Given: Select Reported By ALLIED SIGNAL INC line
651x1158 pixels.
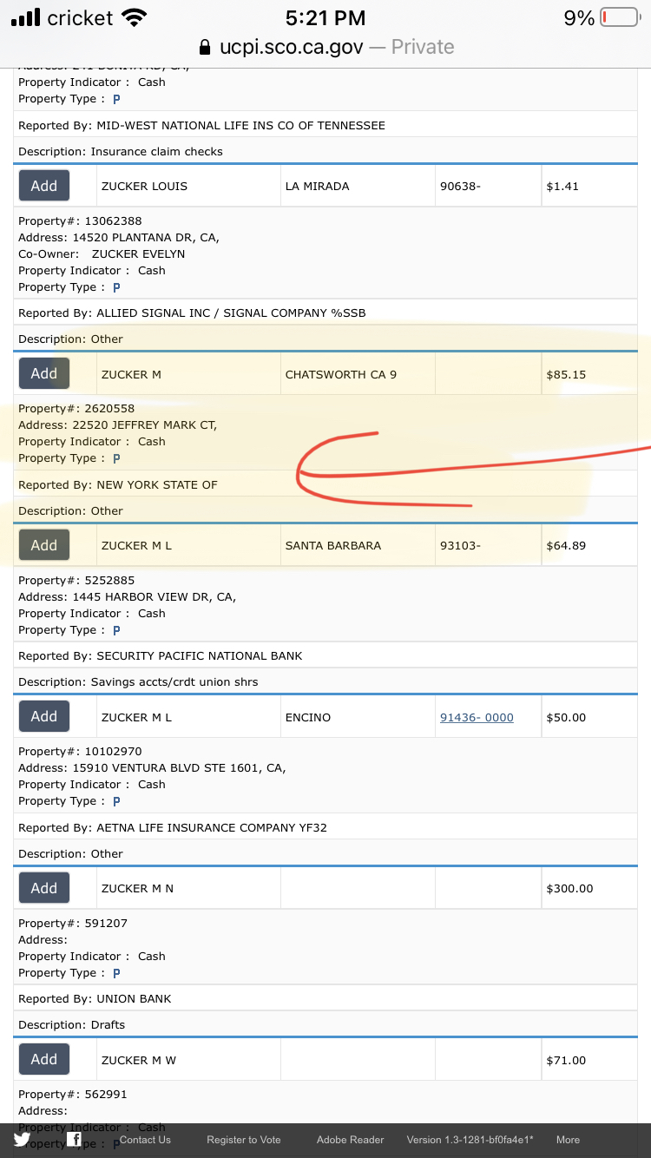Looking at the screenshot, I should click(192, 313).
